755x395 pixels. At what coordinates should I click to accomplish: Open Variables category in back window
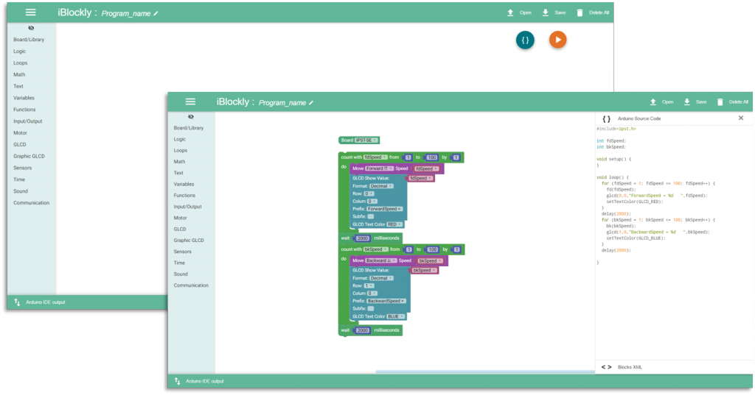coord(24,98)
